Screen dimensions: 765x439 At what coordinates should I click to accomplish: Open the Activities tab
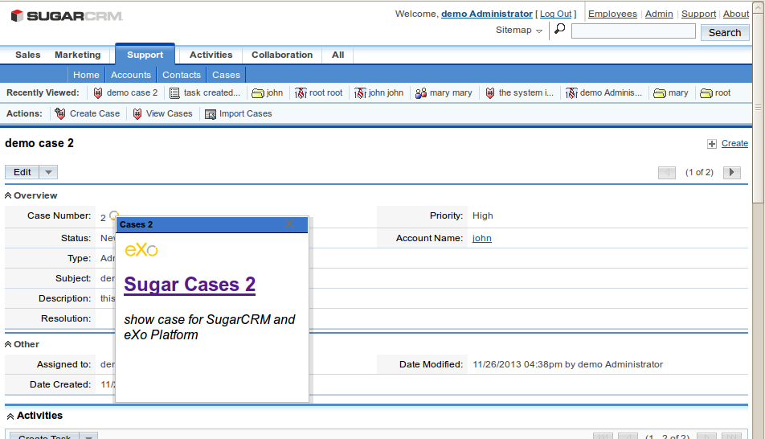[x=211, y=55]
